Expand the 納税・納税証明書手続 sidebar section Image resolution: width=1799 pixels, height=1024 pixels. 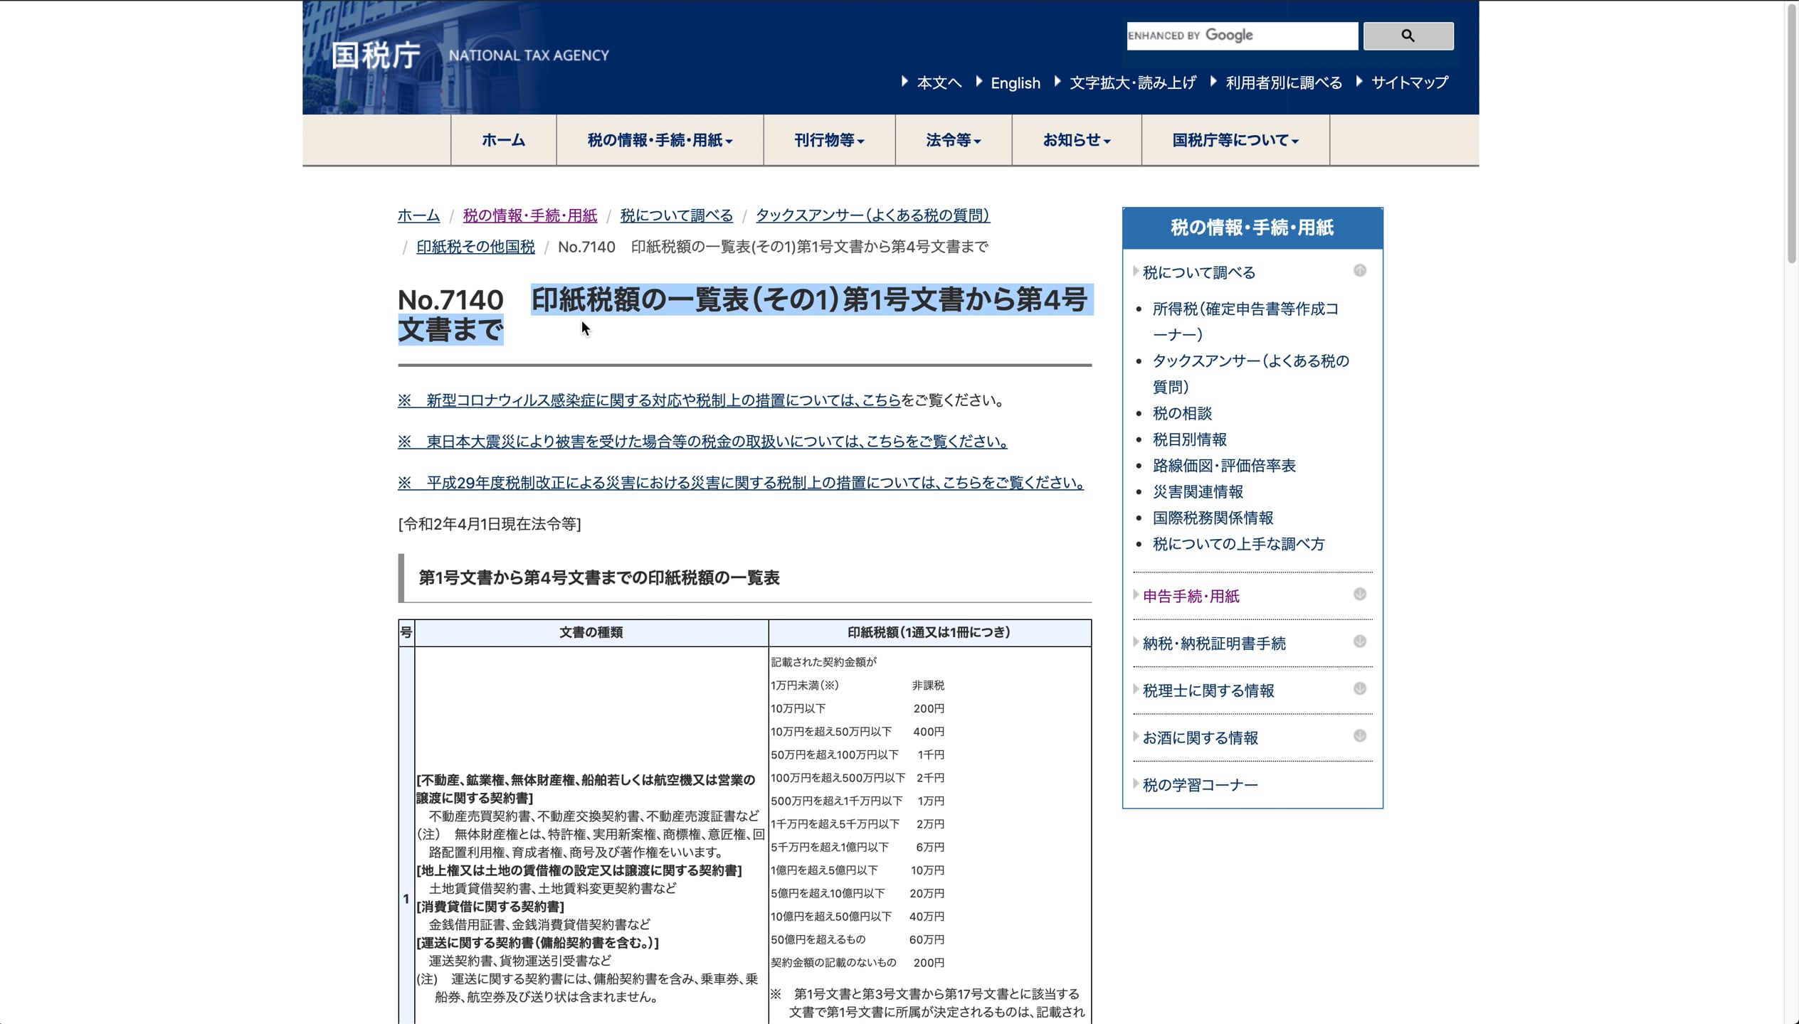point(1360,641)
